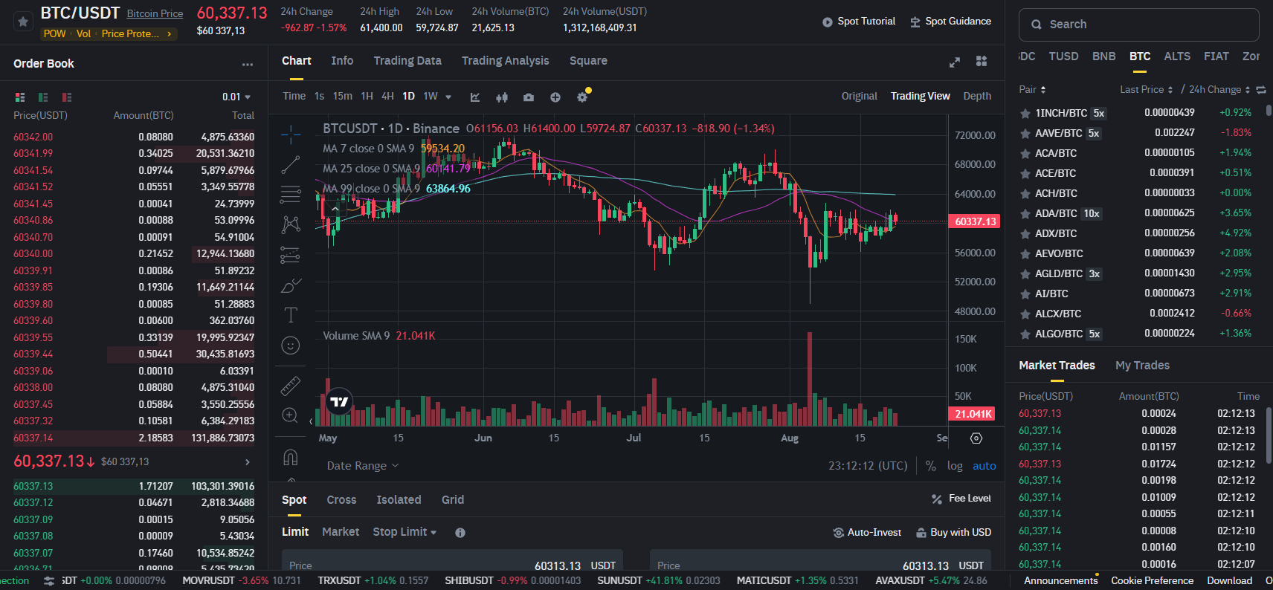Open the emoji icons tool
The width and height of the screenshot is (1273, 590).
coord(291,346)
